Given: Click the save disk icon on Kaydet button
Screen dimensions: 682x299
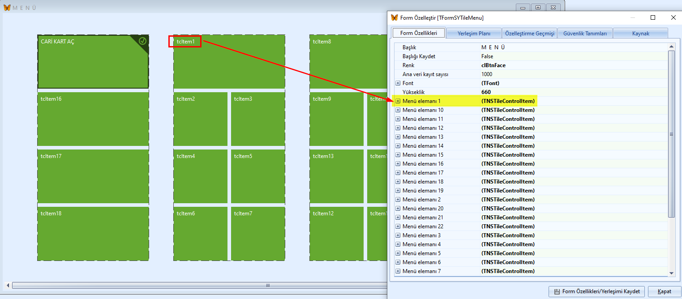Looking at the screenshot, I should pyautogui.click(x=557, y=291).
